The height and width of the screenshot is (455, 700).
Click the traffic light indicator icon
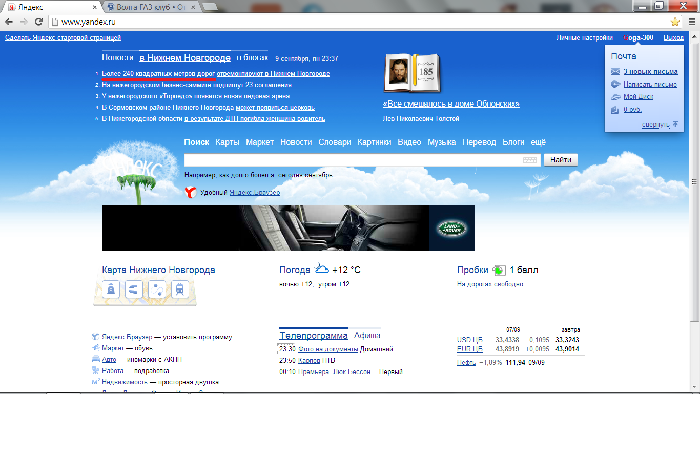click(x=499, y=270)
